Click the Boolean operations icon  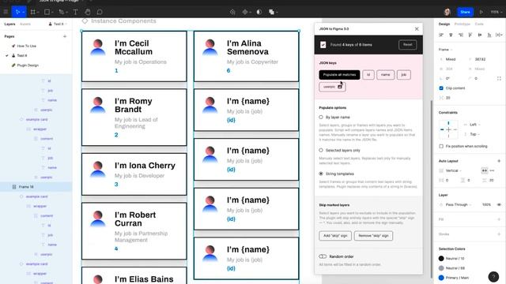tap(271, 12)
